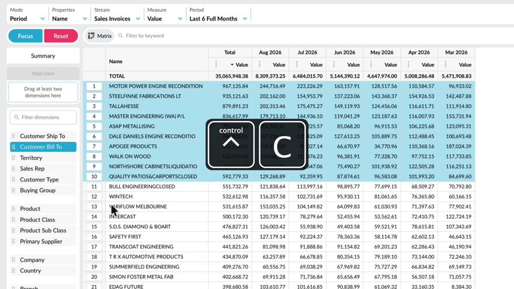Click the magnifier icon beside Filter by keyword

[121, 36]
